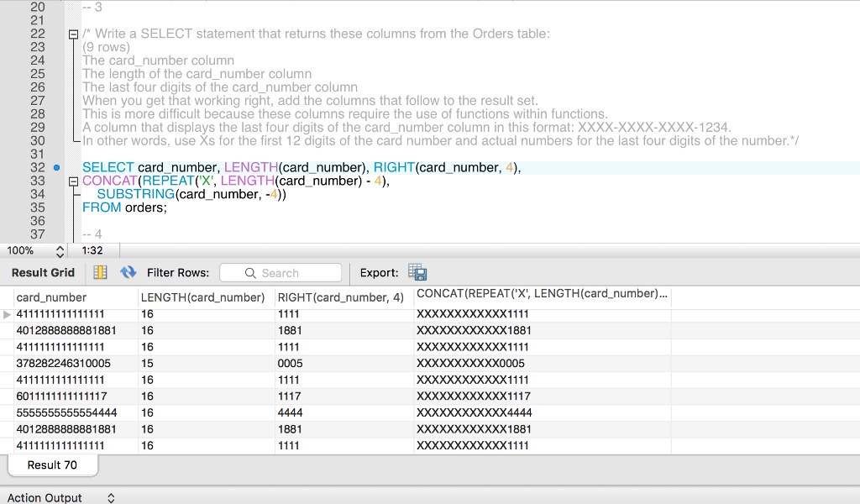Click the first row's arrow indicator
Screen dimensions: 860x504
[8, 314]
